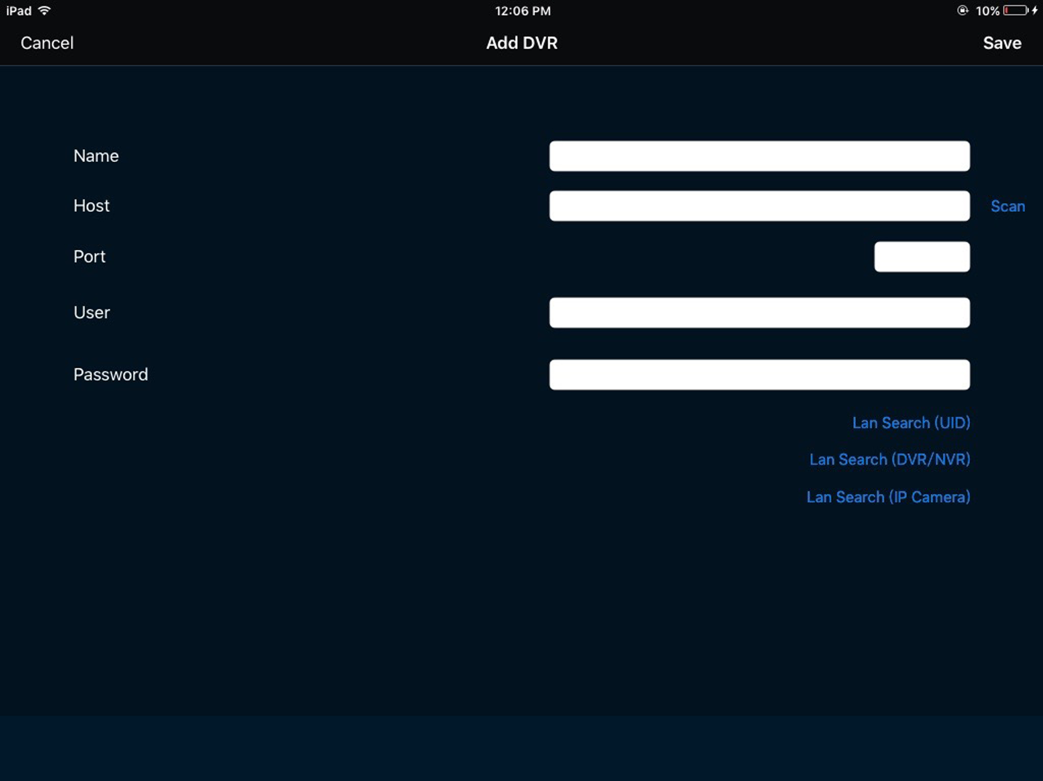1043x781 pixels.
Task: Run Lan Search (IP Camera)
Action: pyautogui.click(x=888, y=497)
